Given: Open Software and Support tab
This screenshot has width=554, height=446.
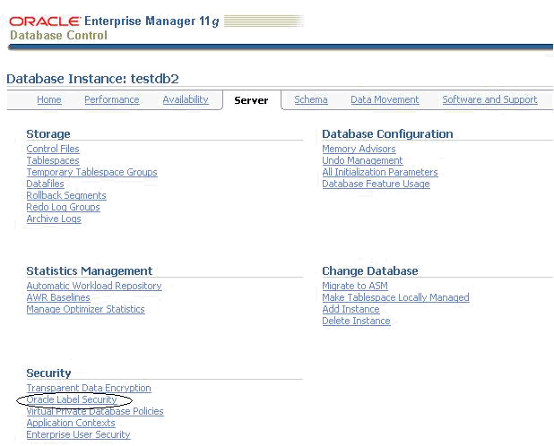Looking at the screenshot, I should (489, 99).
